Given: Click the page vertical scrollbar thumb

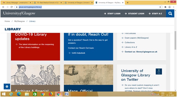Looking at the screenshot, I should [x=175, y=40].
